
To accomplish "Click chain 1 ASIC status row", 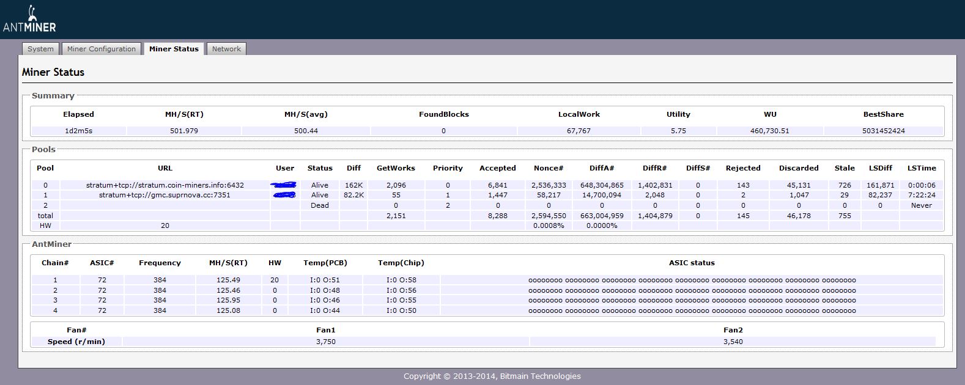I will pos(692,280).
